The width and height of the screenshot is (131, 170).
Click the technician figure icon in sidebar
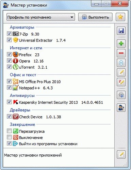[x=121, y=108]
